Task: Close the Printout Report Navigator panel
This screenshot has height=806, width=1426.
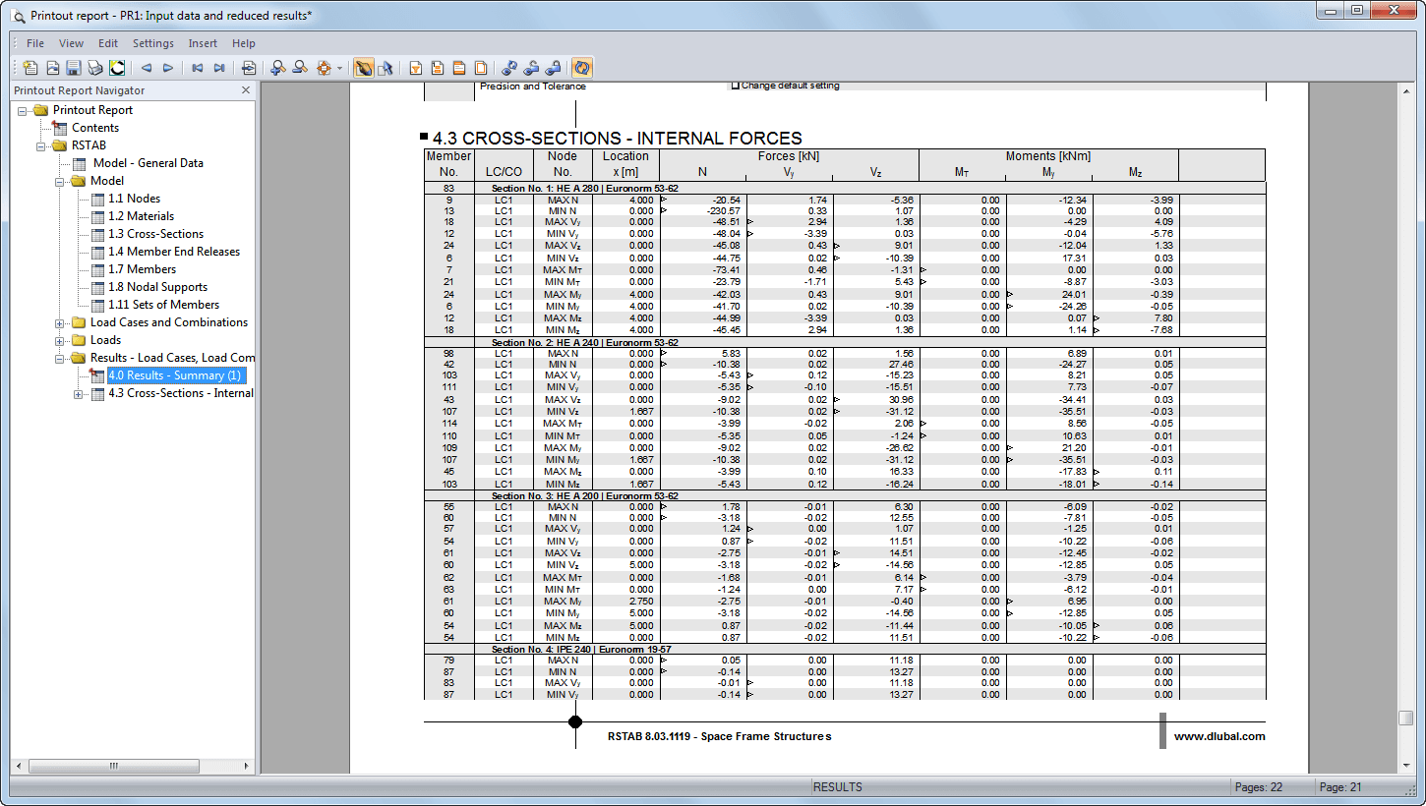Action: [x=245, y=89]
